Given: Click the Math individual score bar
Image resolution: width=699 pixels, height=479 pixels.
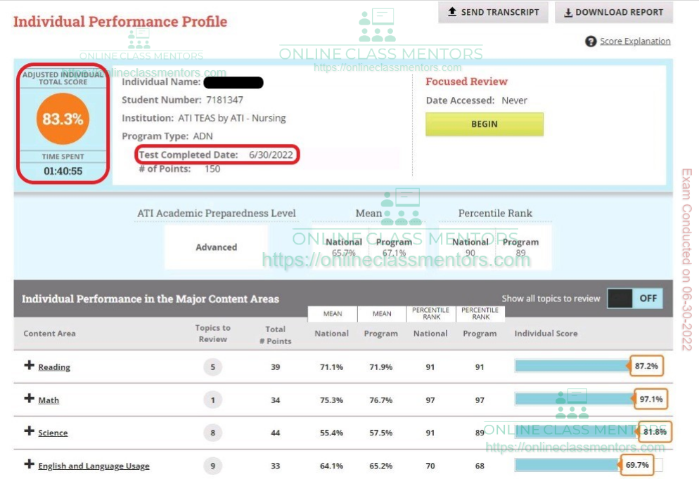Looking at the screenshot, I should (x=574, y=399).
